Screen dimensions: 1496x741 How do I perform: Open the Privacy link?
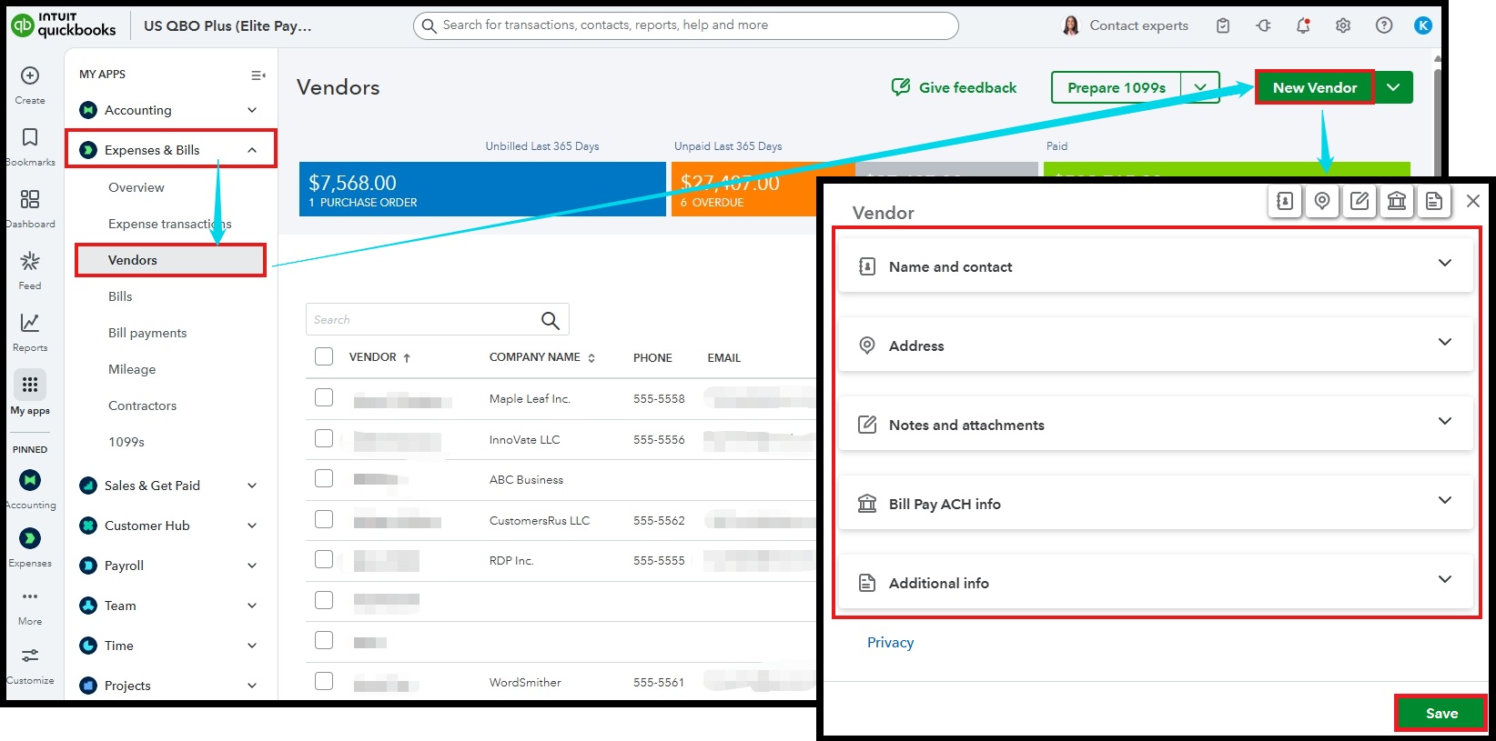[890, 642]
